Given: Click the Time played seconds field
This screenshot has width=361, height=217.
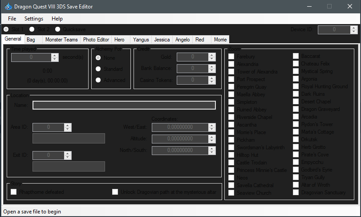Looking at the screenshot, I should tap(31, 57).
